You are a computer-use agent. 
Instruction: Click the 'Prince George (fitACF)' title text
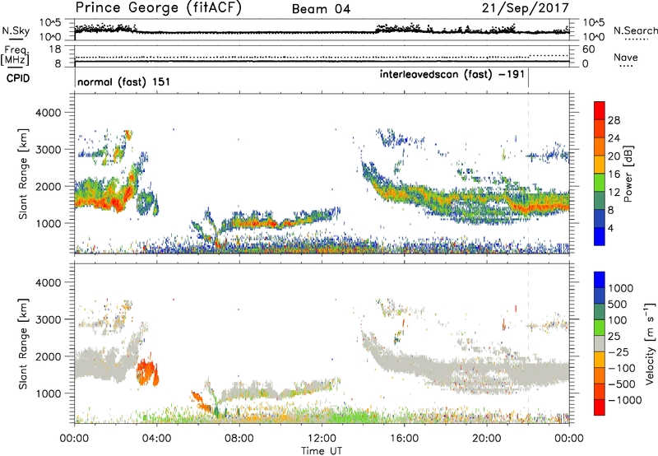point(158,8)
